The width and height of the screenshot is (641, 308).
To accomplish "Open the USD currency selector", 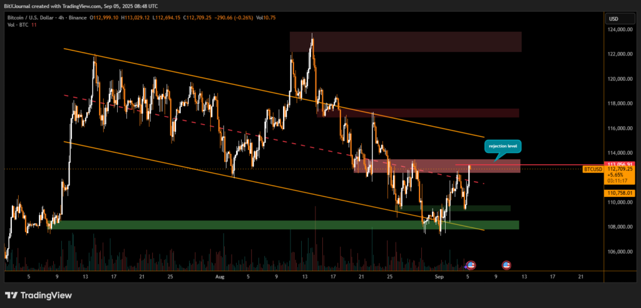I will click(x=613, y=19).
